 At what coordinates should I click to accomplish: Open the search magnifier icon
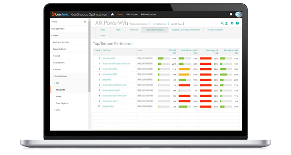(x=222, y=23)
